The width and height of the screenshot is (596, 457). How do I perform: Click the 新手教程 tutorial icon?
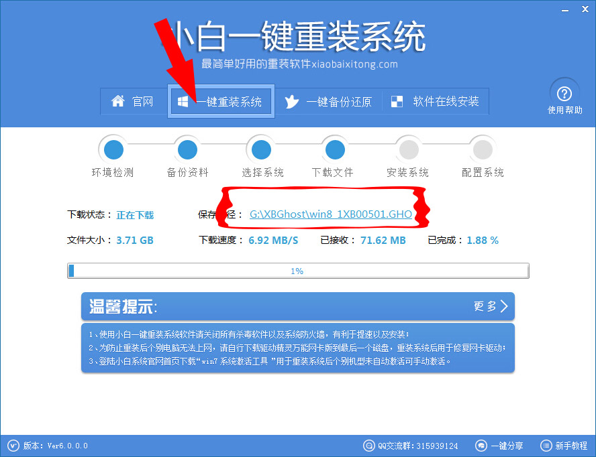(x=544, y=445)
